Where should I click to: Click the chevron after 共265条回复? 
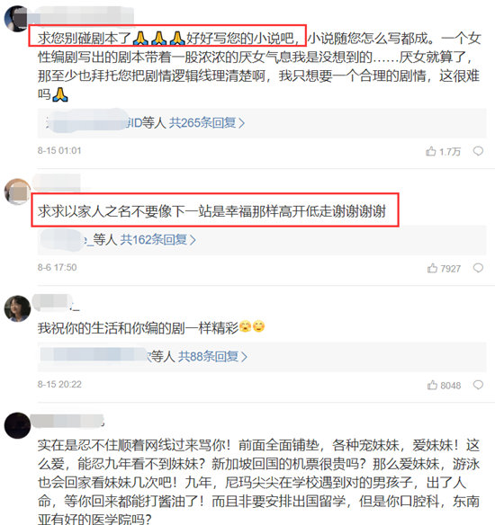[241, 123]
